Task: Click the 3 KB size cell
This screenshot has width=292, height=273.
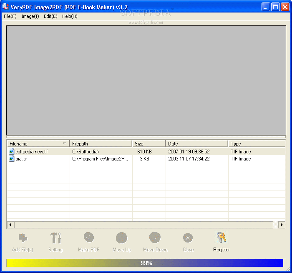Action: click(144, 159)
